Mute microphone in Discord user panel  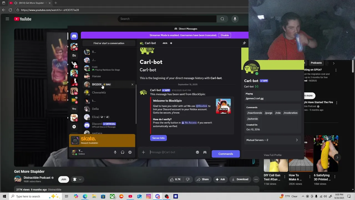(115, 152)
